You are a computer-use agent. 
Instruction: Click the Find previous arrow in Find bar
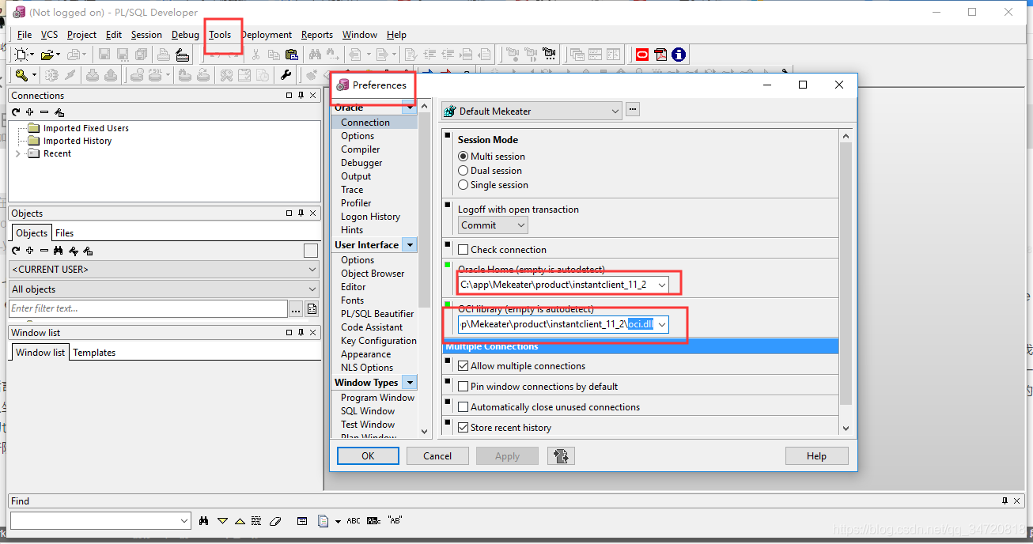[x=240, y=521]
